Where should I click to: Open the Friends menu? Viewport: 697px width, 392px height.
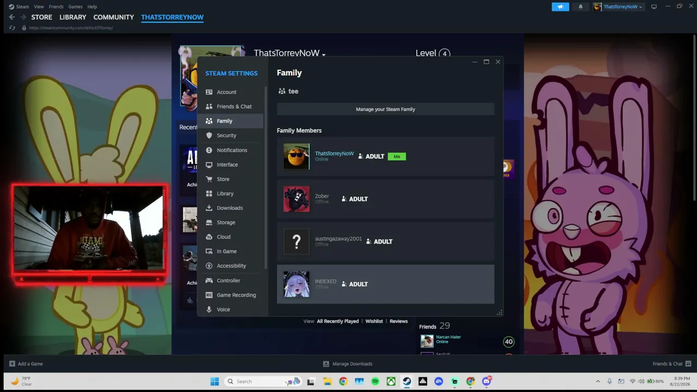(x=56, y=7)
